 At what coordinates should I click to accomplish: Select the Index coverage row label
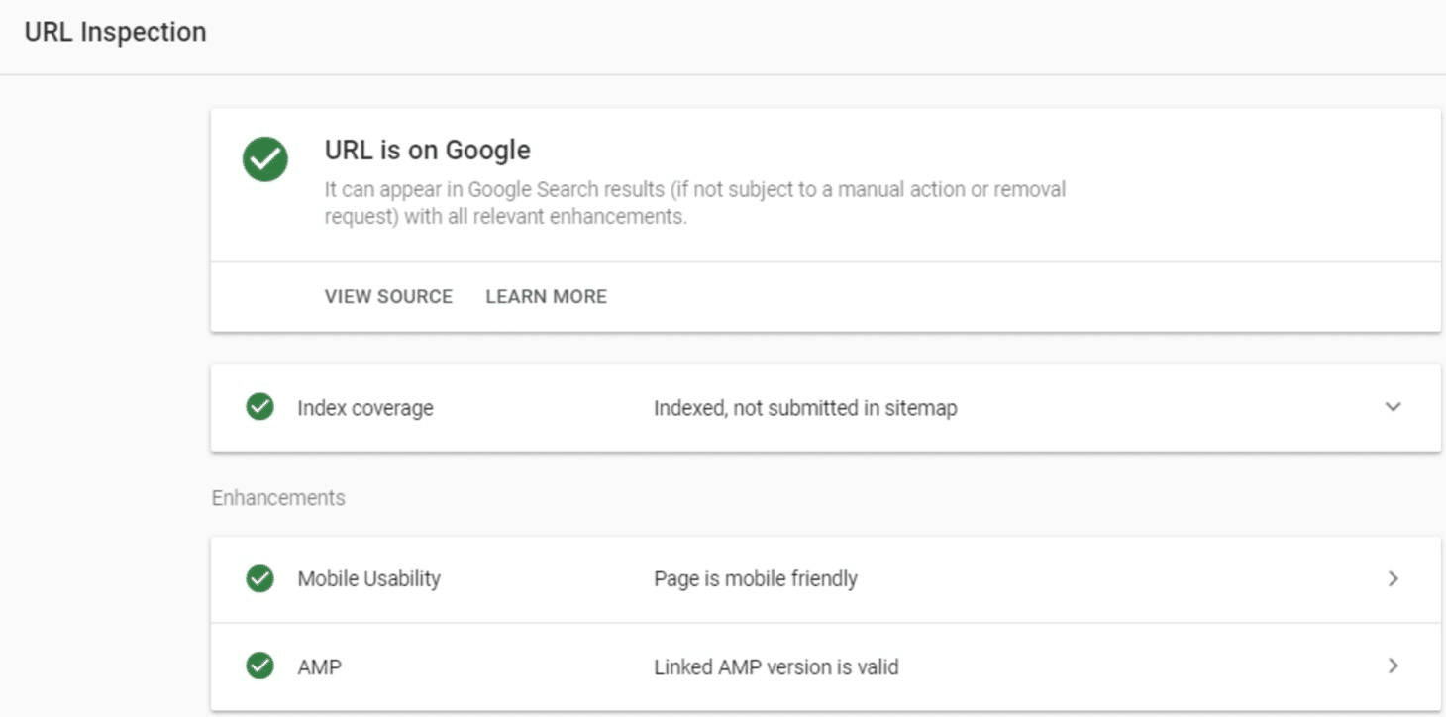365,408
